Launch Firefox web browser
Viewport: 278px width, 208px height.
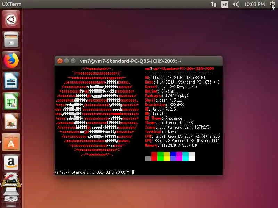tap(11, 60)
